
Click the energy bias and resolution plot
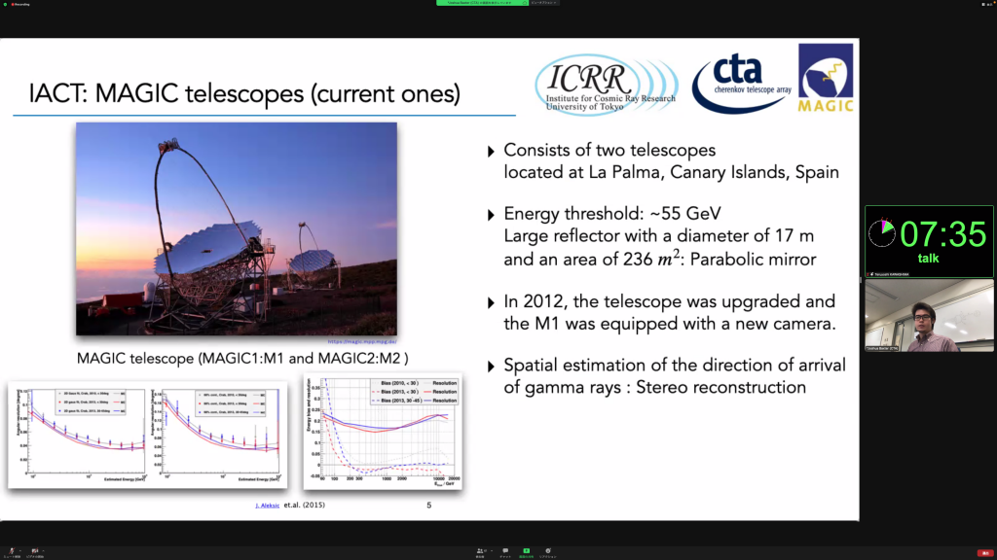383,431
